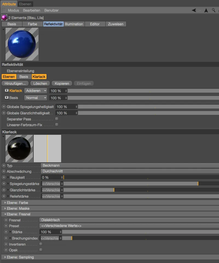The image size is (219, 263).
Task: Expand the Ebene: Sampling section
Action: [4, 257]
